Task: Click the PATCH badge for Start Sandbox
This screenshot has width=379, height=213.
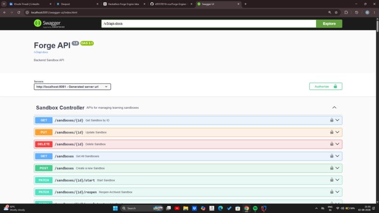Action: coord(44,180)
